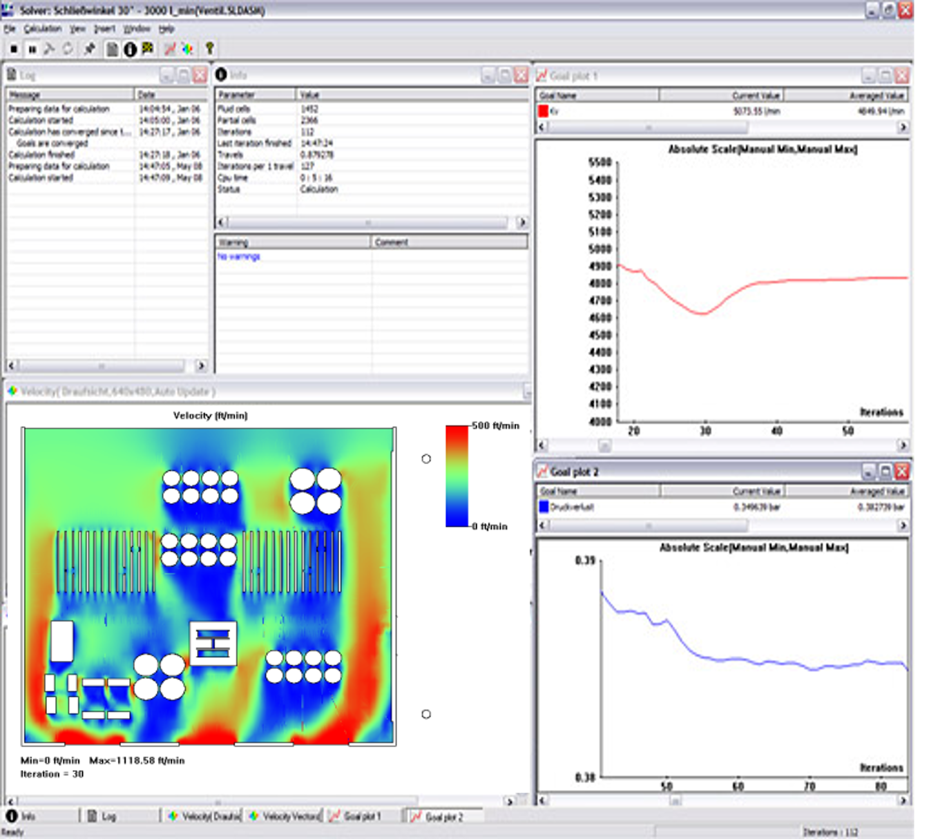This screenshot has height=839, width=929.
Task: Click the Log document icon in the toolbar
Action: click(112, 49)
